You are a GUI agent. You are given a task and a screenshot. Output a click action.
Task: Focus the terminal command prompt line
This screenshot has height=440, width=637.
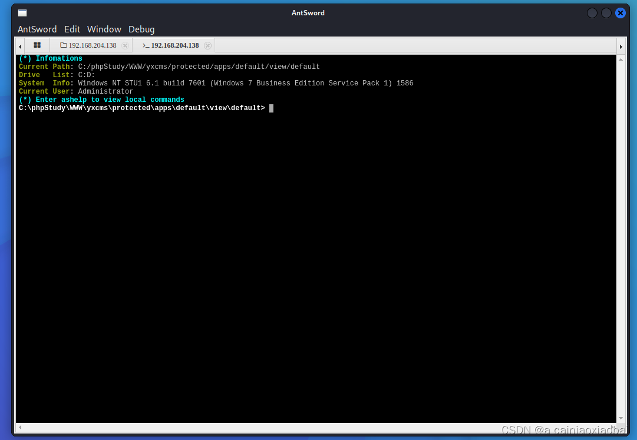(x=146, y=108)
